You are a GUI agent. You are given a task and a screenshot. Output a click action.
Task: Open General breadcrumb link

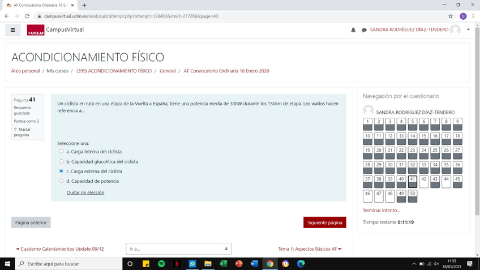pos(168,71)
